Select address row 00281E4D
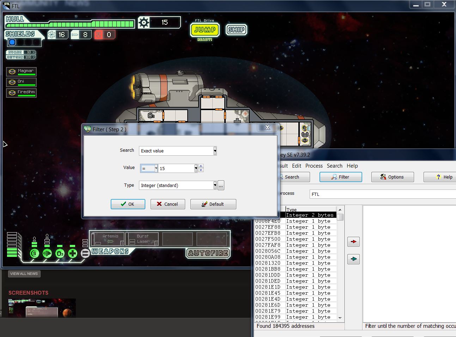This screenshot has width=456, height=337. (296, 299)
